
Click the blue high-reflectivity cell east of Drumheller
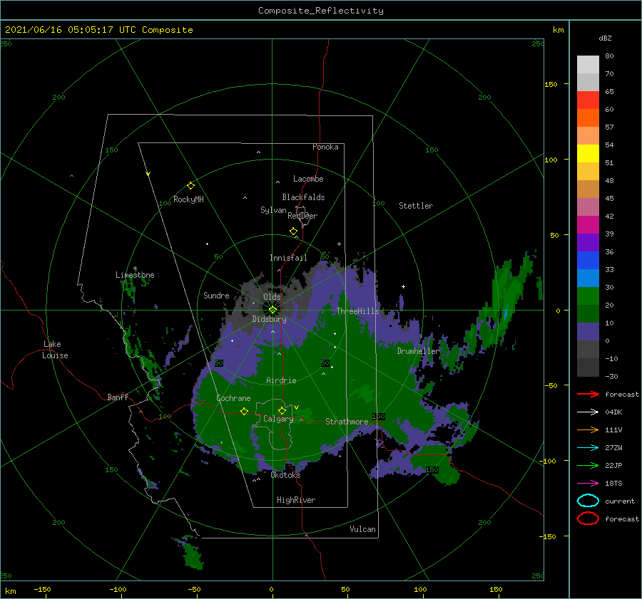click(x=506, y=313)
